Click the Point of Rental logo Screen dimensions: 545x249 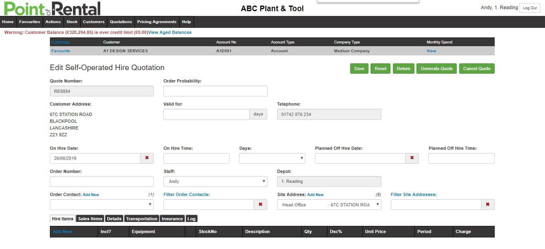pyautogui.click(x=52, y=8)
